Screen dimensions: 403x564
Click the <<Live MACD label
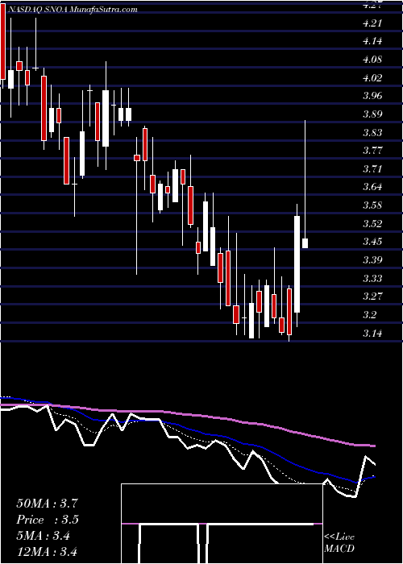click(x=339, y=543)
